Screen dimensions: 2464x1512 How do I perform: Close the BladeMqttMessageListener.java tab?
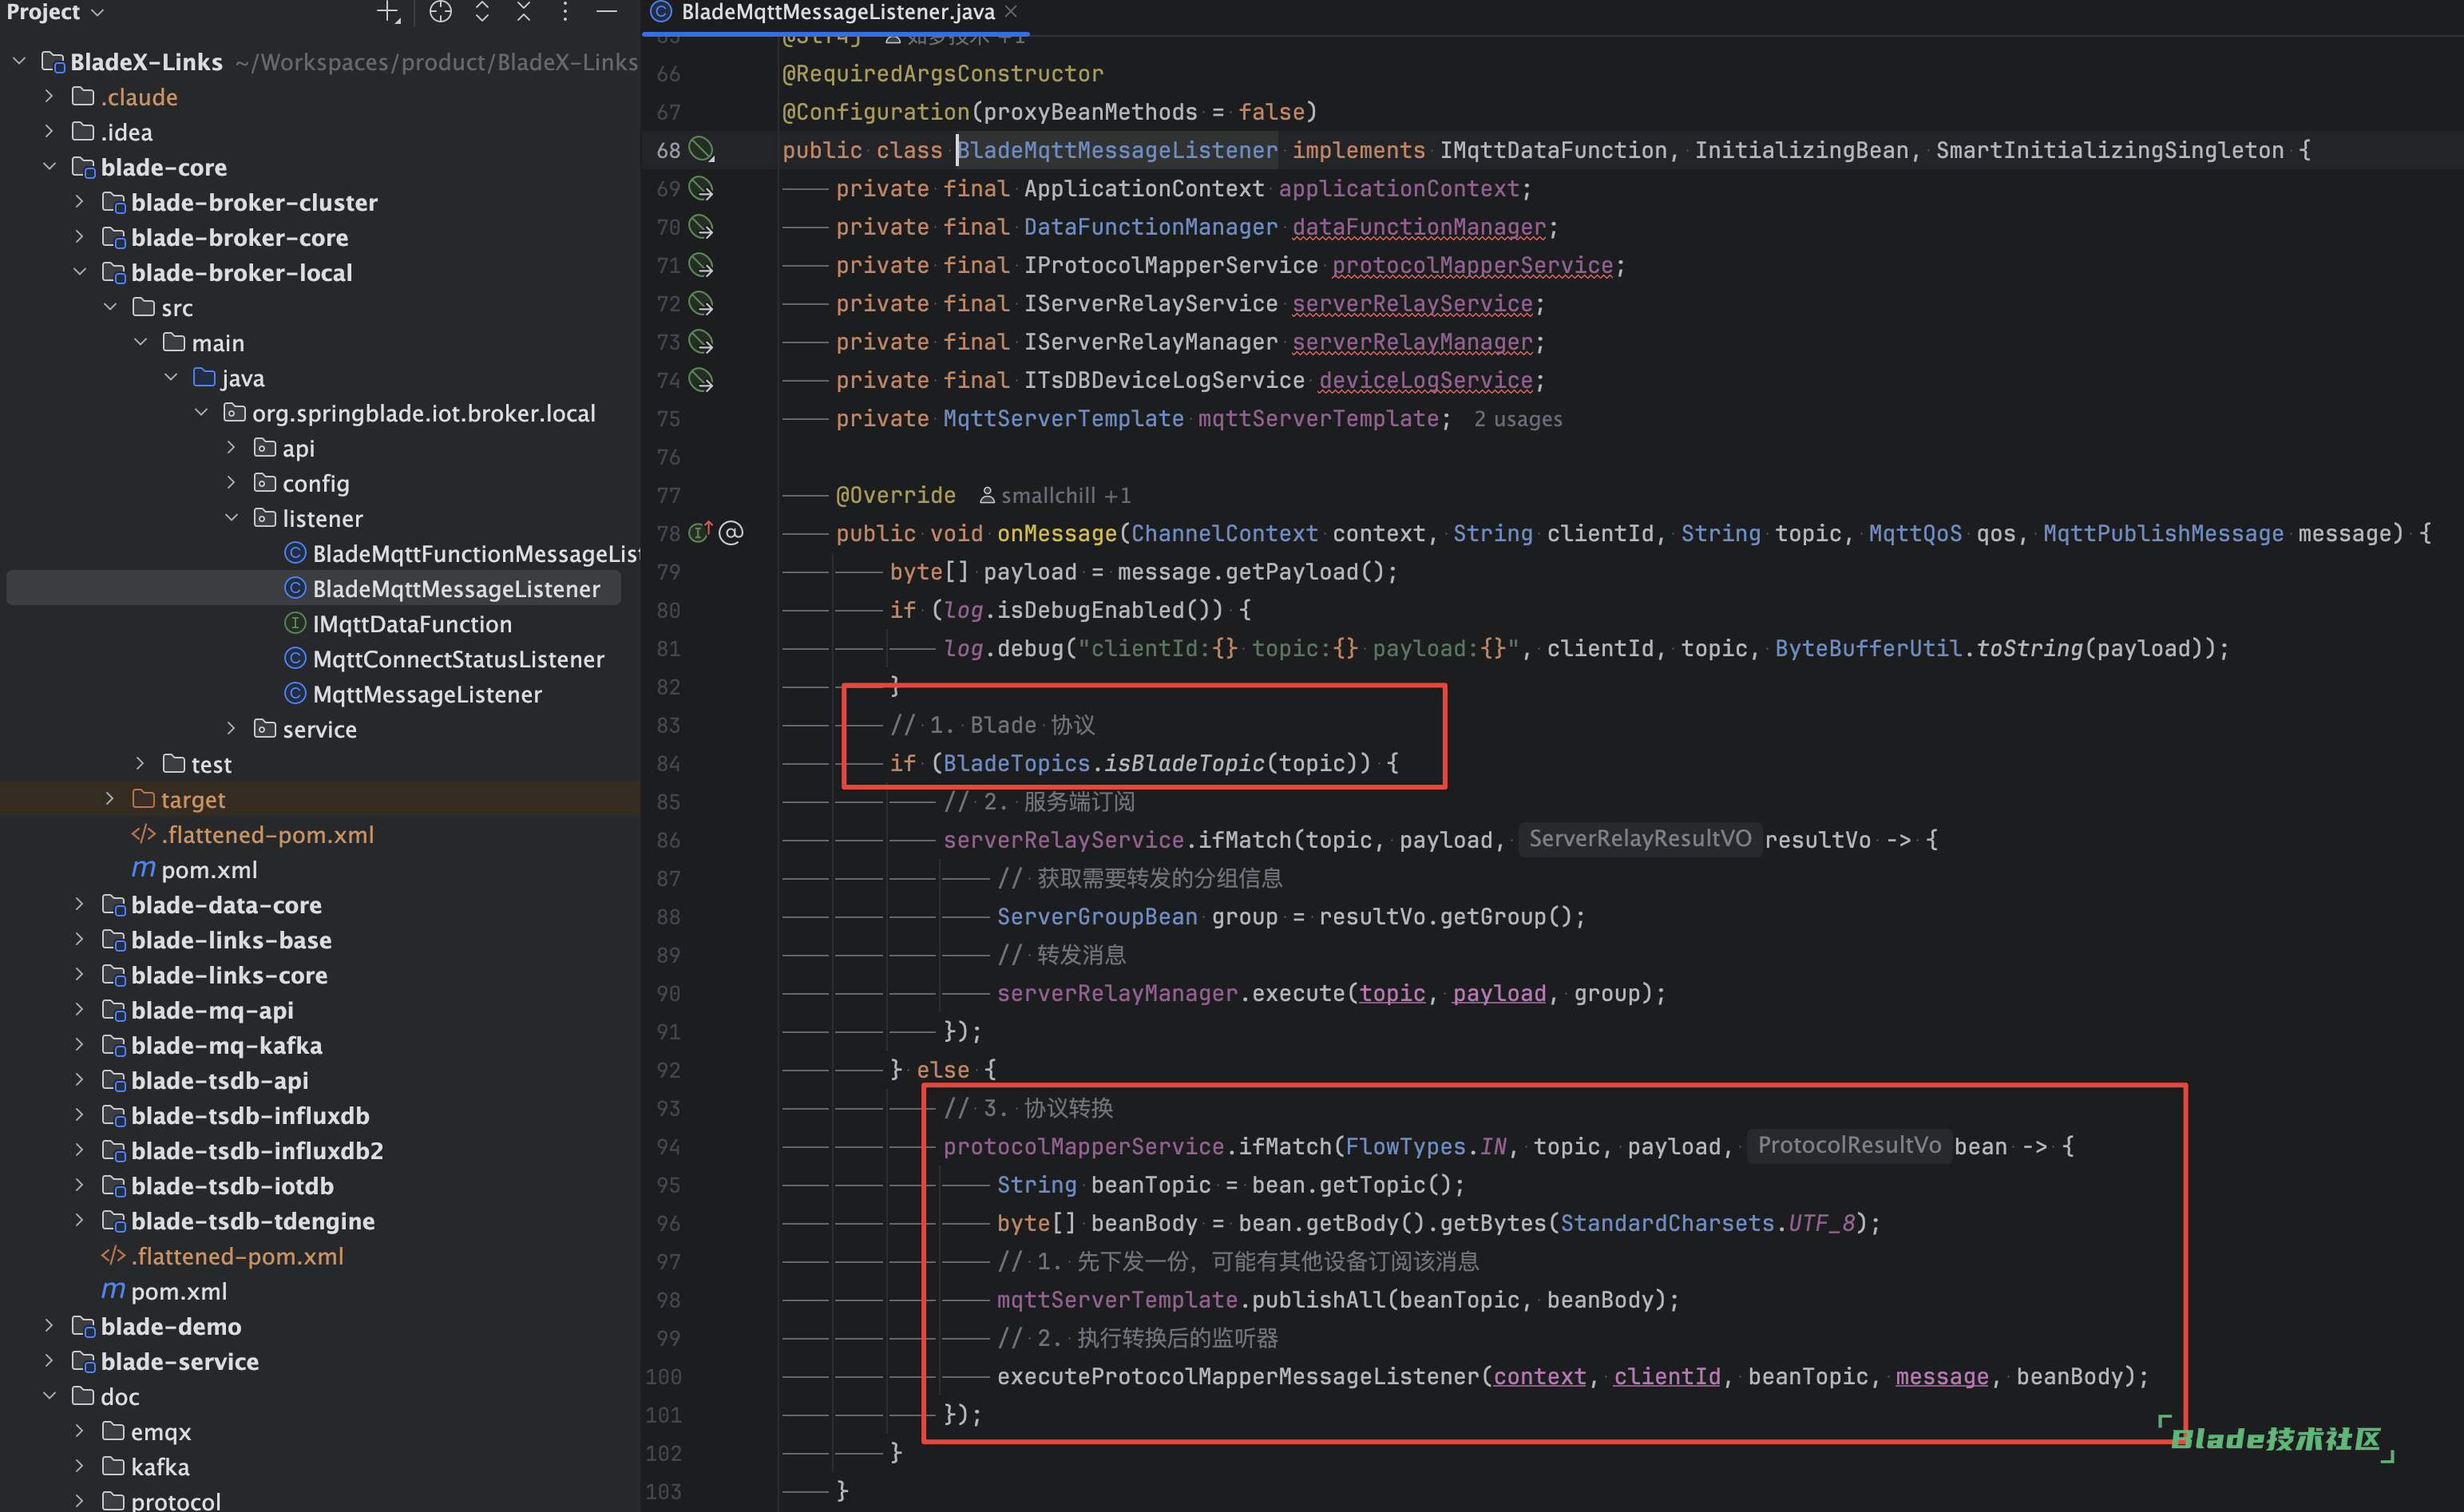(1011, 12)
